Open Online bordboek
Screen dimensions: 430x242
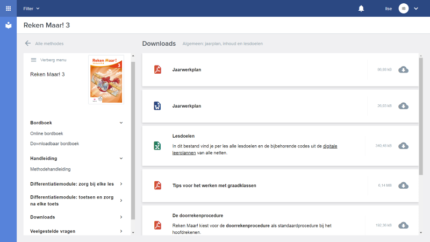(47, 133)
